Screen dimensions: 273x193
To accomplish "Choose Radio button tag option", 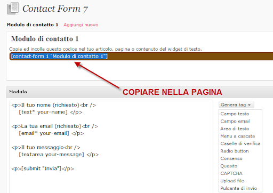I will click(235, 151).
